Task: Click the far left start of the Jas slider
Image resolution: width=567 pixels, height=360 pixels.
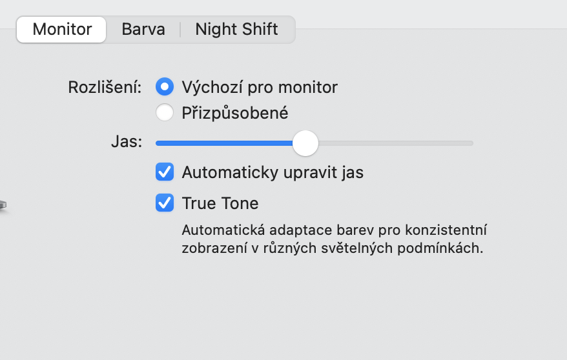Action: point(158,143)
